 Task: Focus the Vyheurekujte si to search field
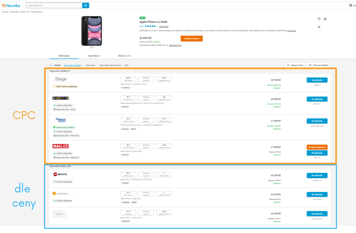click(x=54, y=5)
